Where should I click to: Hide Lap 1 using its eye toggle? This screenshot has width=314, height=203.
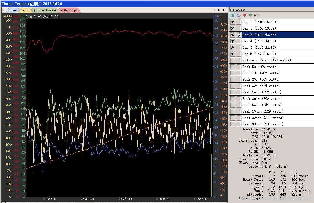click(233, 22)
